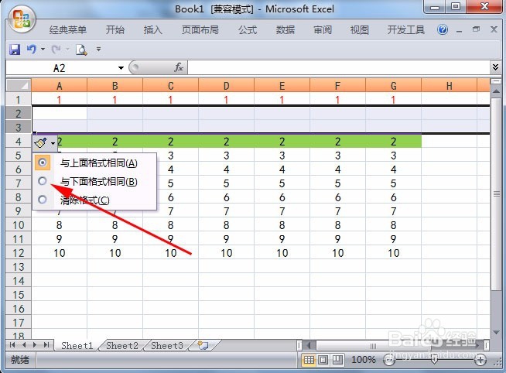Click the vertical scrollbar down arrow
The image size is (506, 373).
tap(496, 332)
